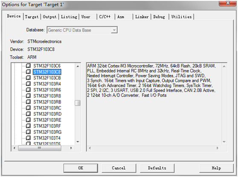Go to the Listing tab
Image resolution: width=238 pixels, height=177 pixels.
69,17
